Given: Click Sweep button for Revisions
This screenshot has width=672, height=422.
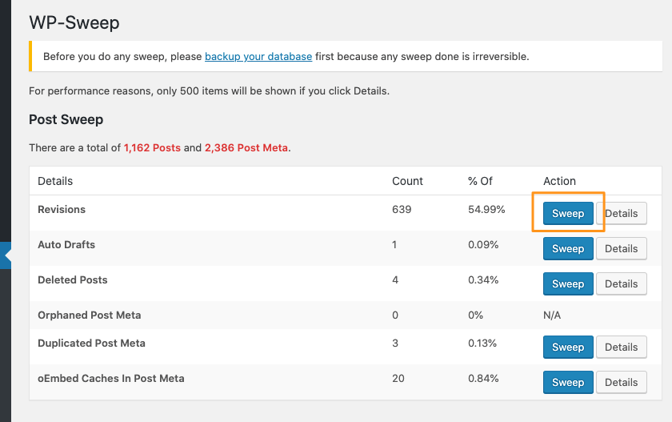Looking at the screenshot, I should coord(568,214).
